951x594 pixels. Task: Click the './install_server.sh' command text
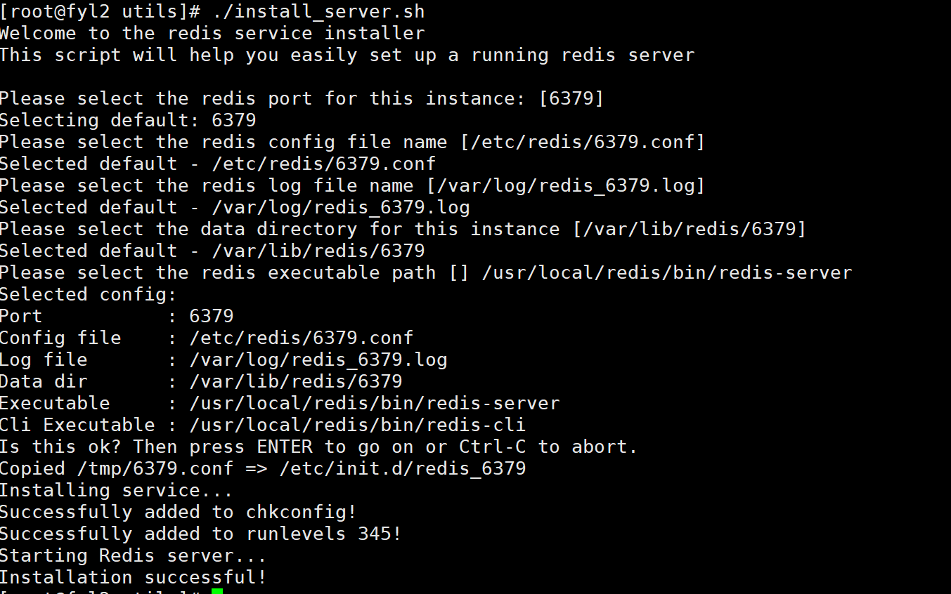tap(318, 12)
